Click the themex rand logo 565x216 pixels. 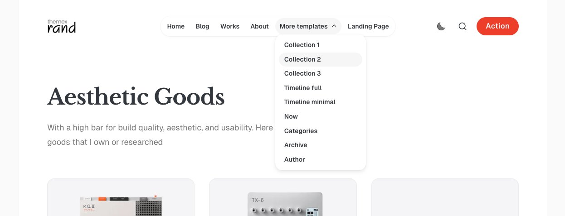coord(62,26)
